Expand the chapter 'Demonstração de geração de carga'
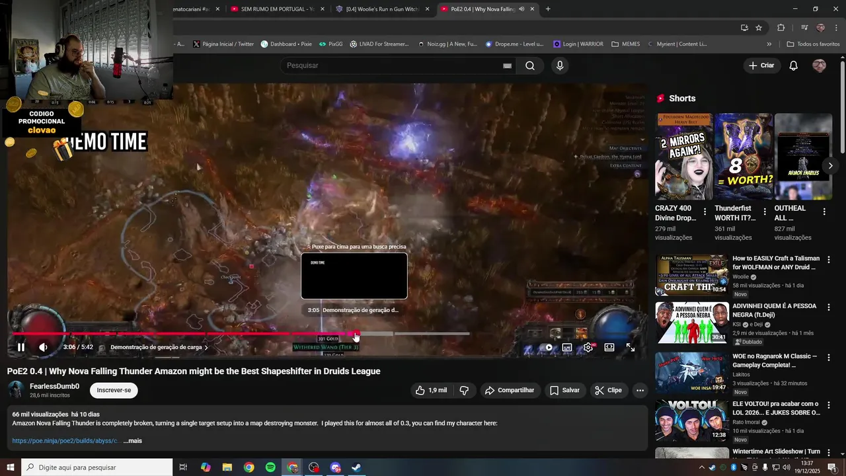The width and height of the screenshot is (846, 476). [159, 347]
